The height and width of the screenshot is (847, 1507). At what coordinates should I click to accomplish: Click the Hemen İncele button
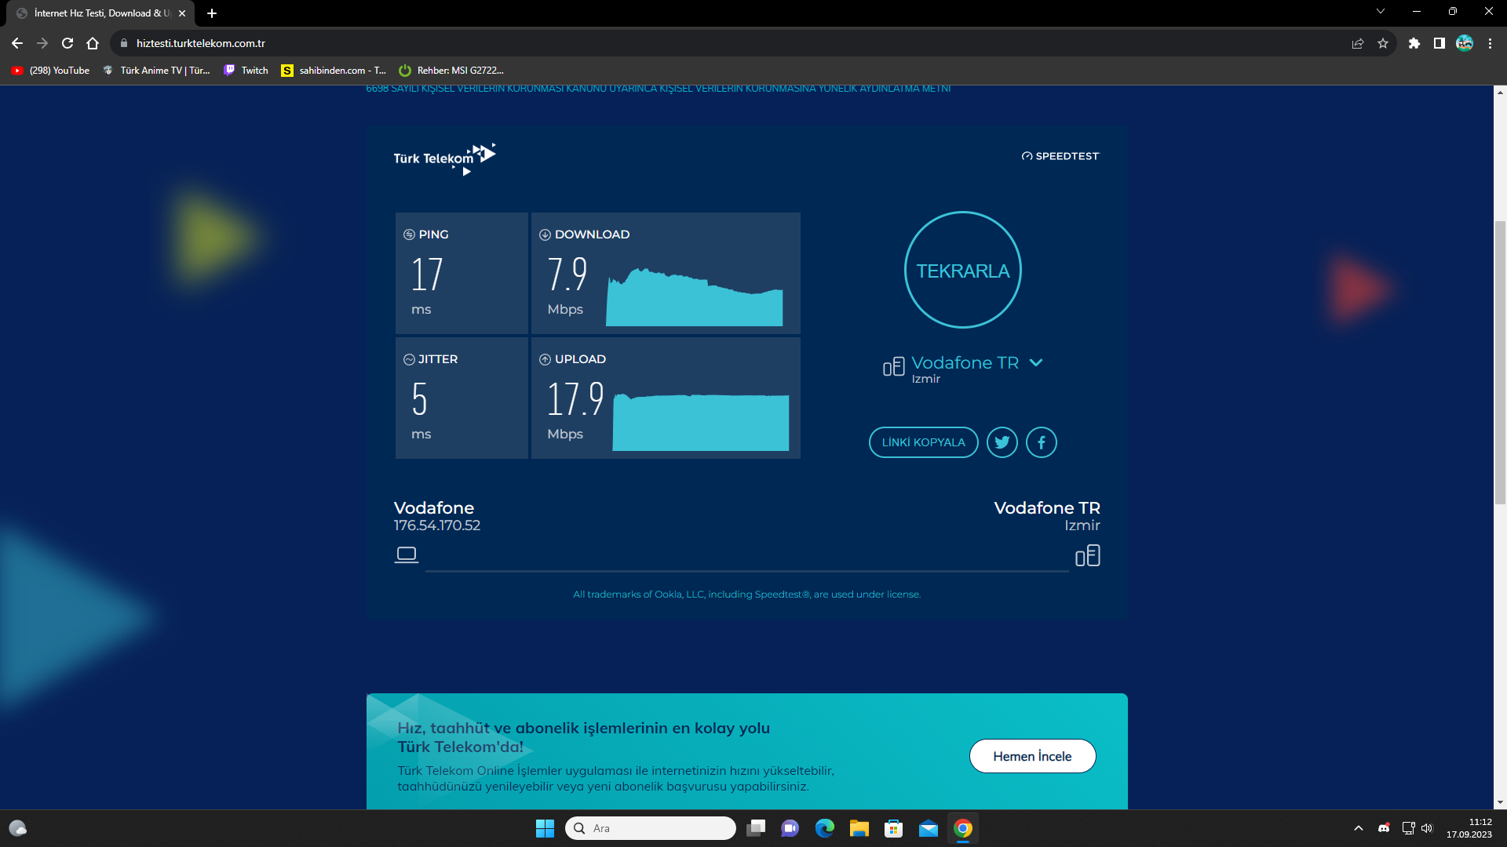click(1032, 756)
